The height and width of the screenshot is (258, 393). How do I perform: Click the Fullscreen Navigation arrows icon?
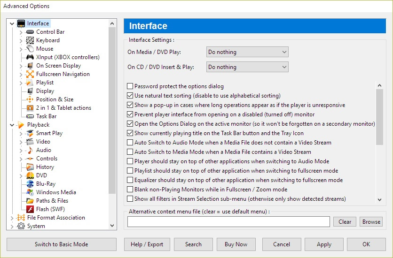pos(30,74)
